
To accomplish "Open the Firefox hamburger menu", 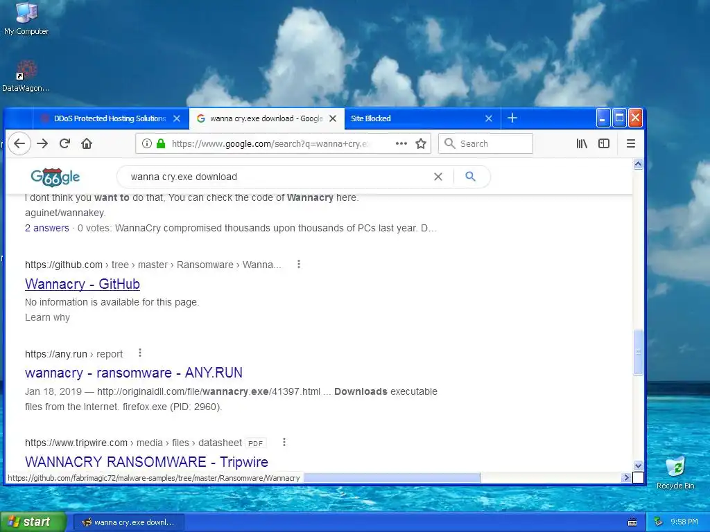I will 630,144.
